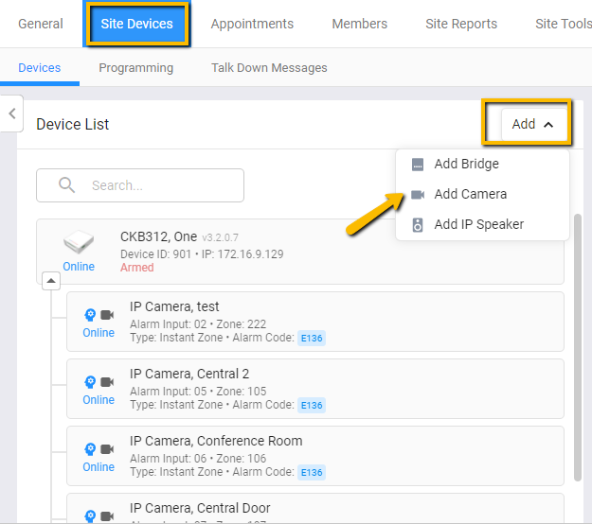592x524 pixels.
Task: Click the magnifying glass search icon
Action: click(x=66, y=185)
